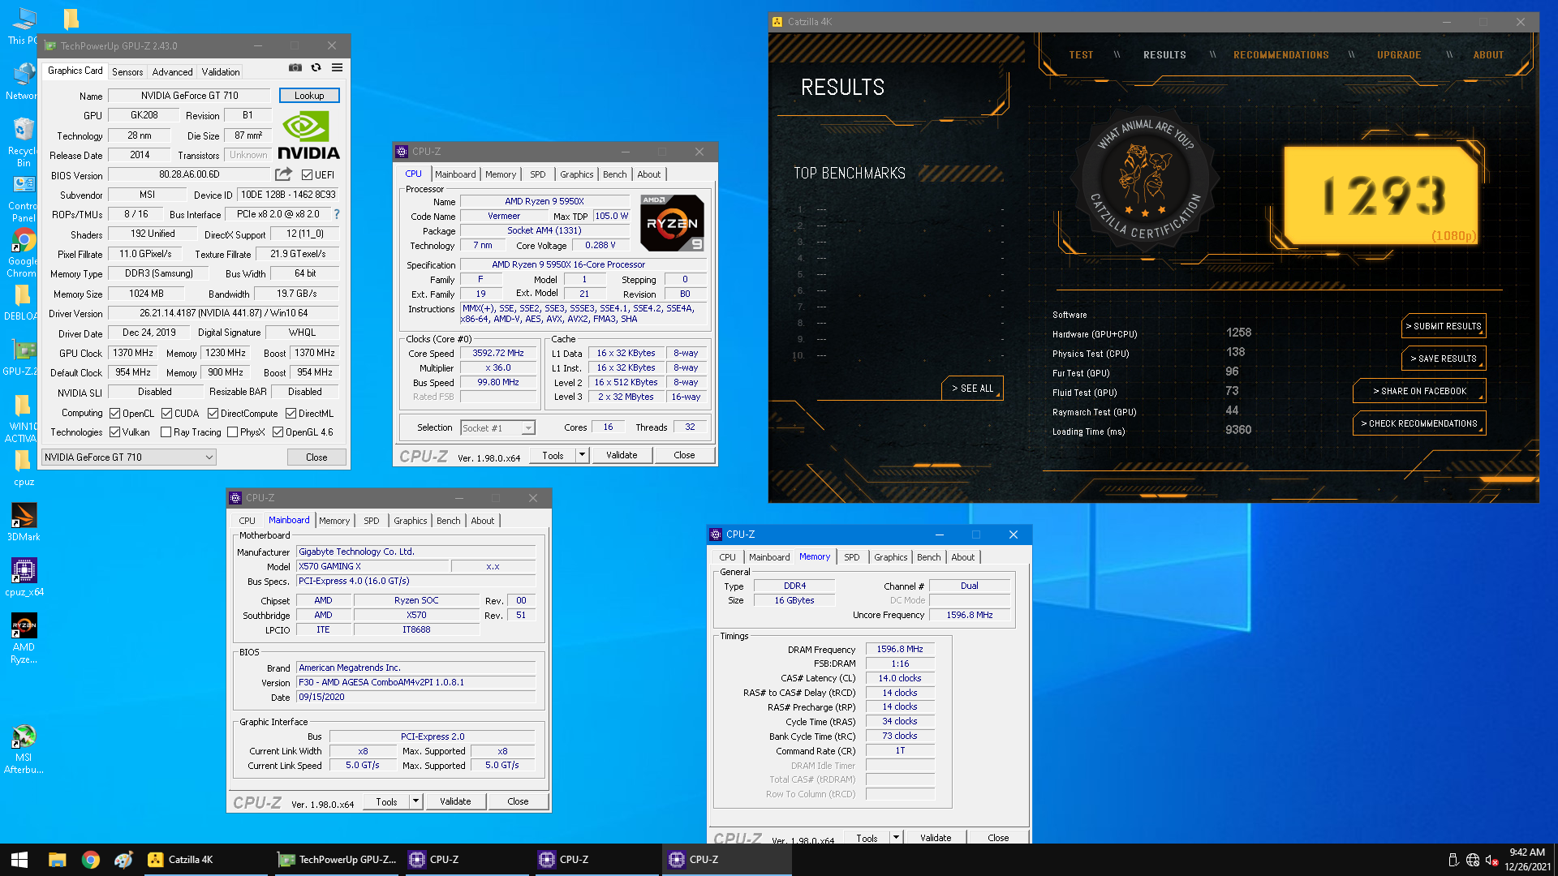Select the Google Chrome desktop shortcut
This screenshot has height=876, width=1558.
coord(24,252)
